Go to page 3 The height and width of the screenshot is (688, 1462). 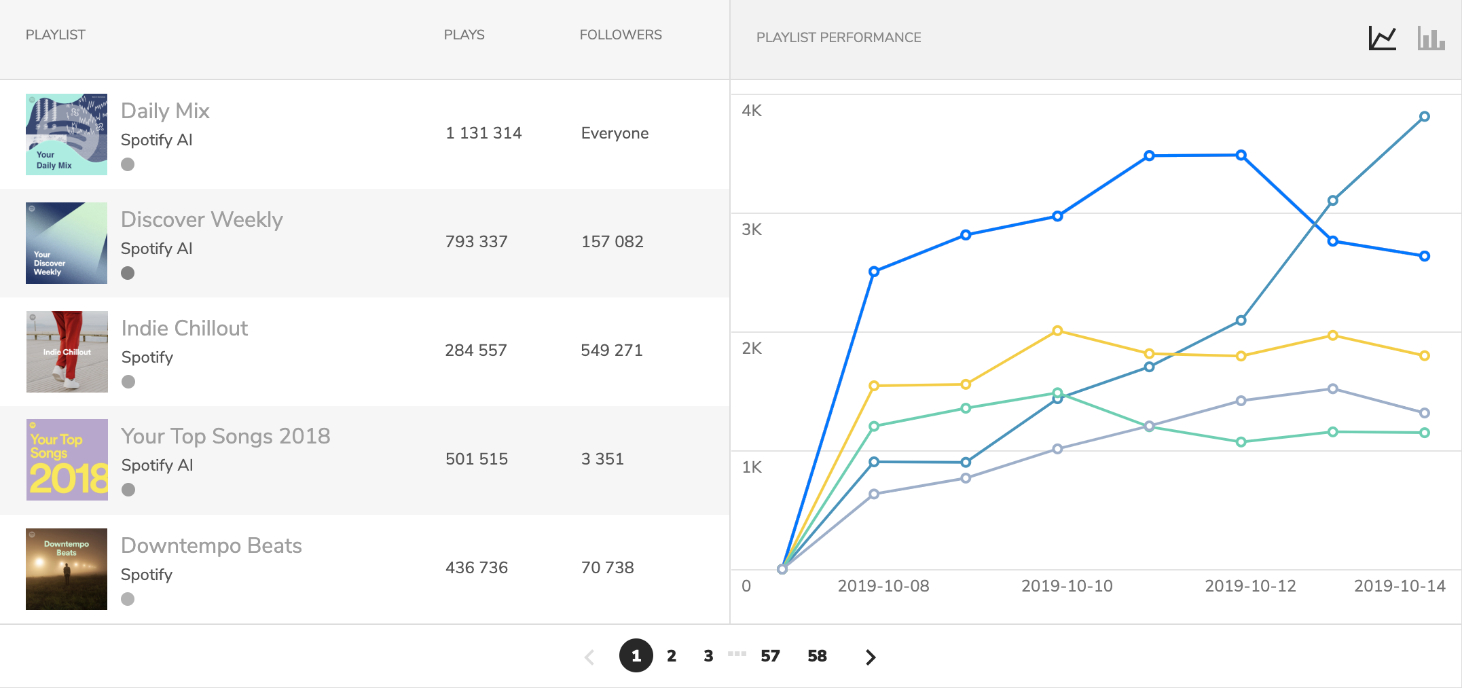(708, 656)
